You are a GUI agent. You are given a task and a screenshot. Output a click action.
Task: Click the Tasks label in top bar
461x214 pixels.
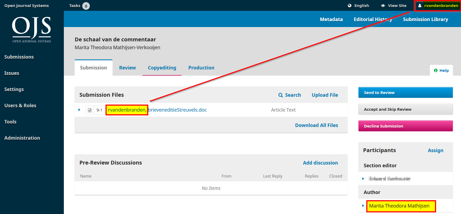point(75,6)
